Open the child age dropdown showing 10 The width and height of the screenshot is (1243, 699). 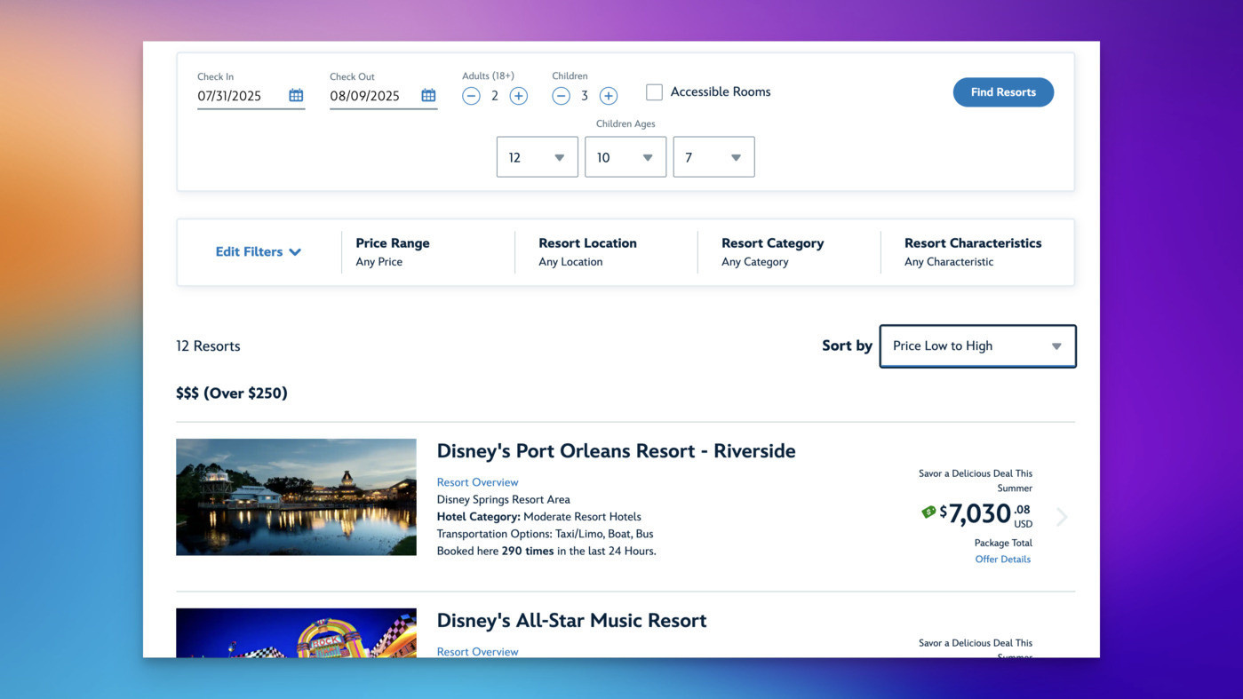pos(625,157)
